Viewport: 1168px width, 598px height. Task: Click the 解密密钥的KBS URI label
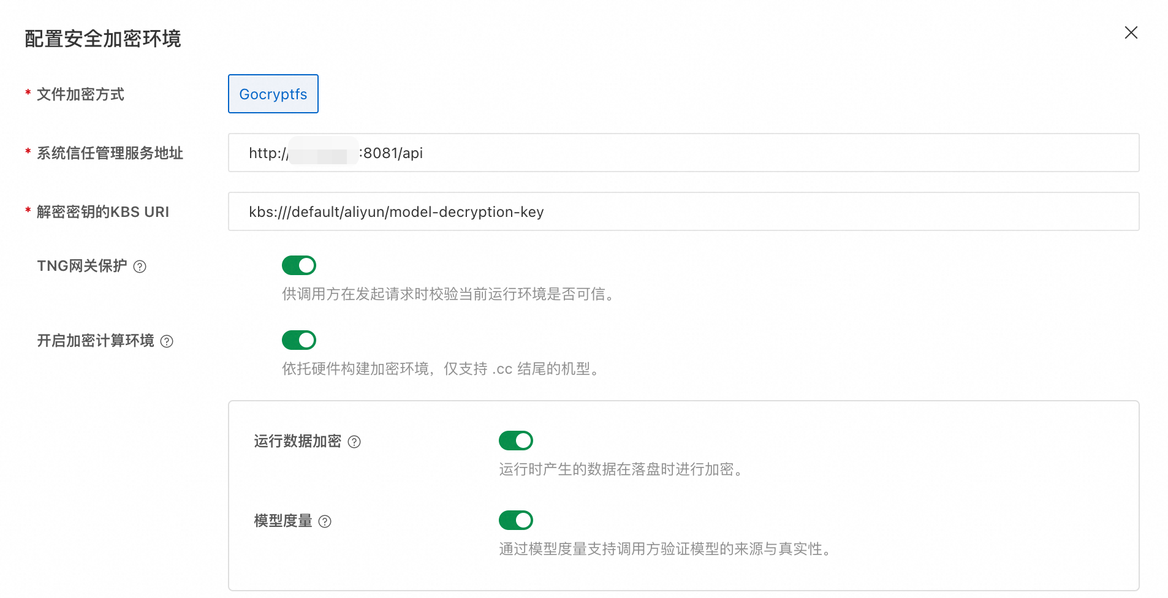(x=103, y=212)
